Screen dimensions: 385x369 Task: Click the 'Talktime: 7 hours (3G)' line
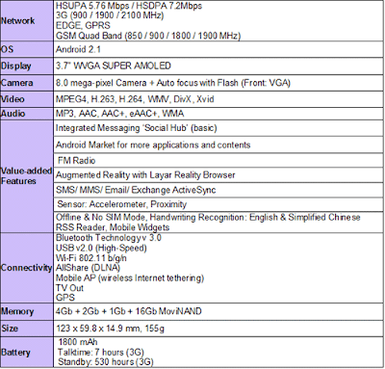101,352
